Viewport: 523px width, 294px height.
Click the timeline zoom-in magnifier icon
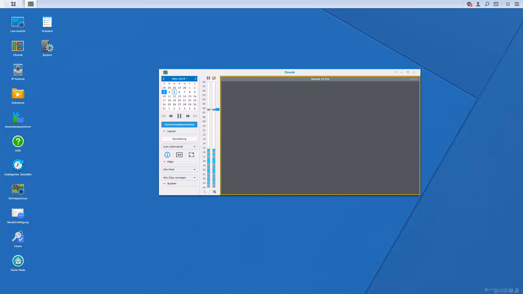tap(214, 192)
